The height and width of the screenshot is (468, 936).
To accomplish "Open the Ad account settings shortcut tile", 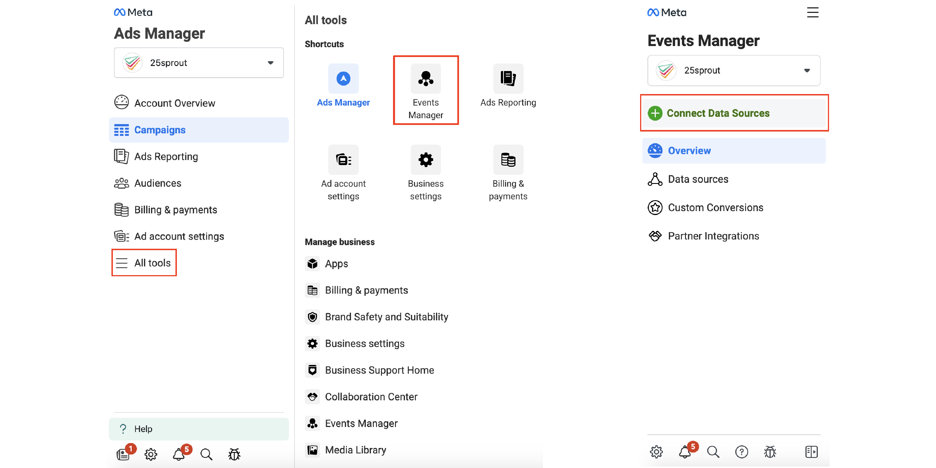I will tap(343, 173).
